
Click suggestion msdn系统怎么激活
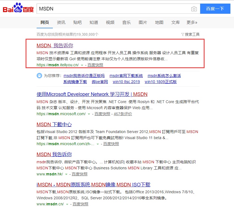click(x=164, y=76)
